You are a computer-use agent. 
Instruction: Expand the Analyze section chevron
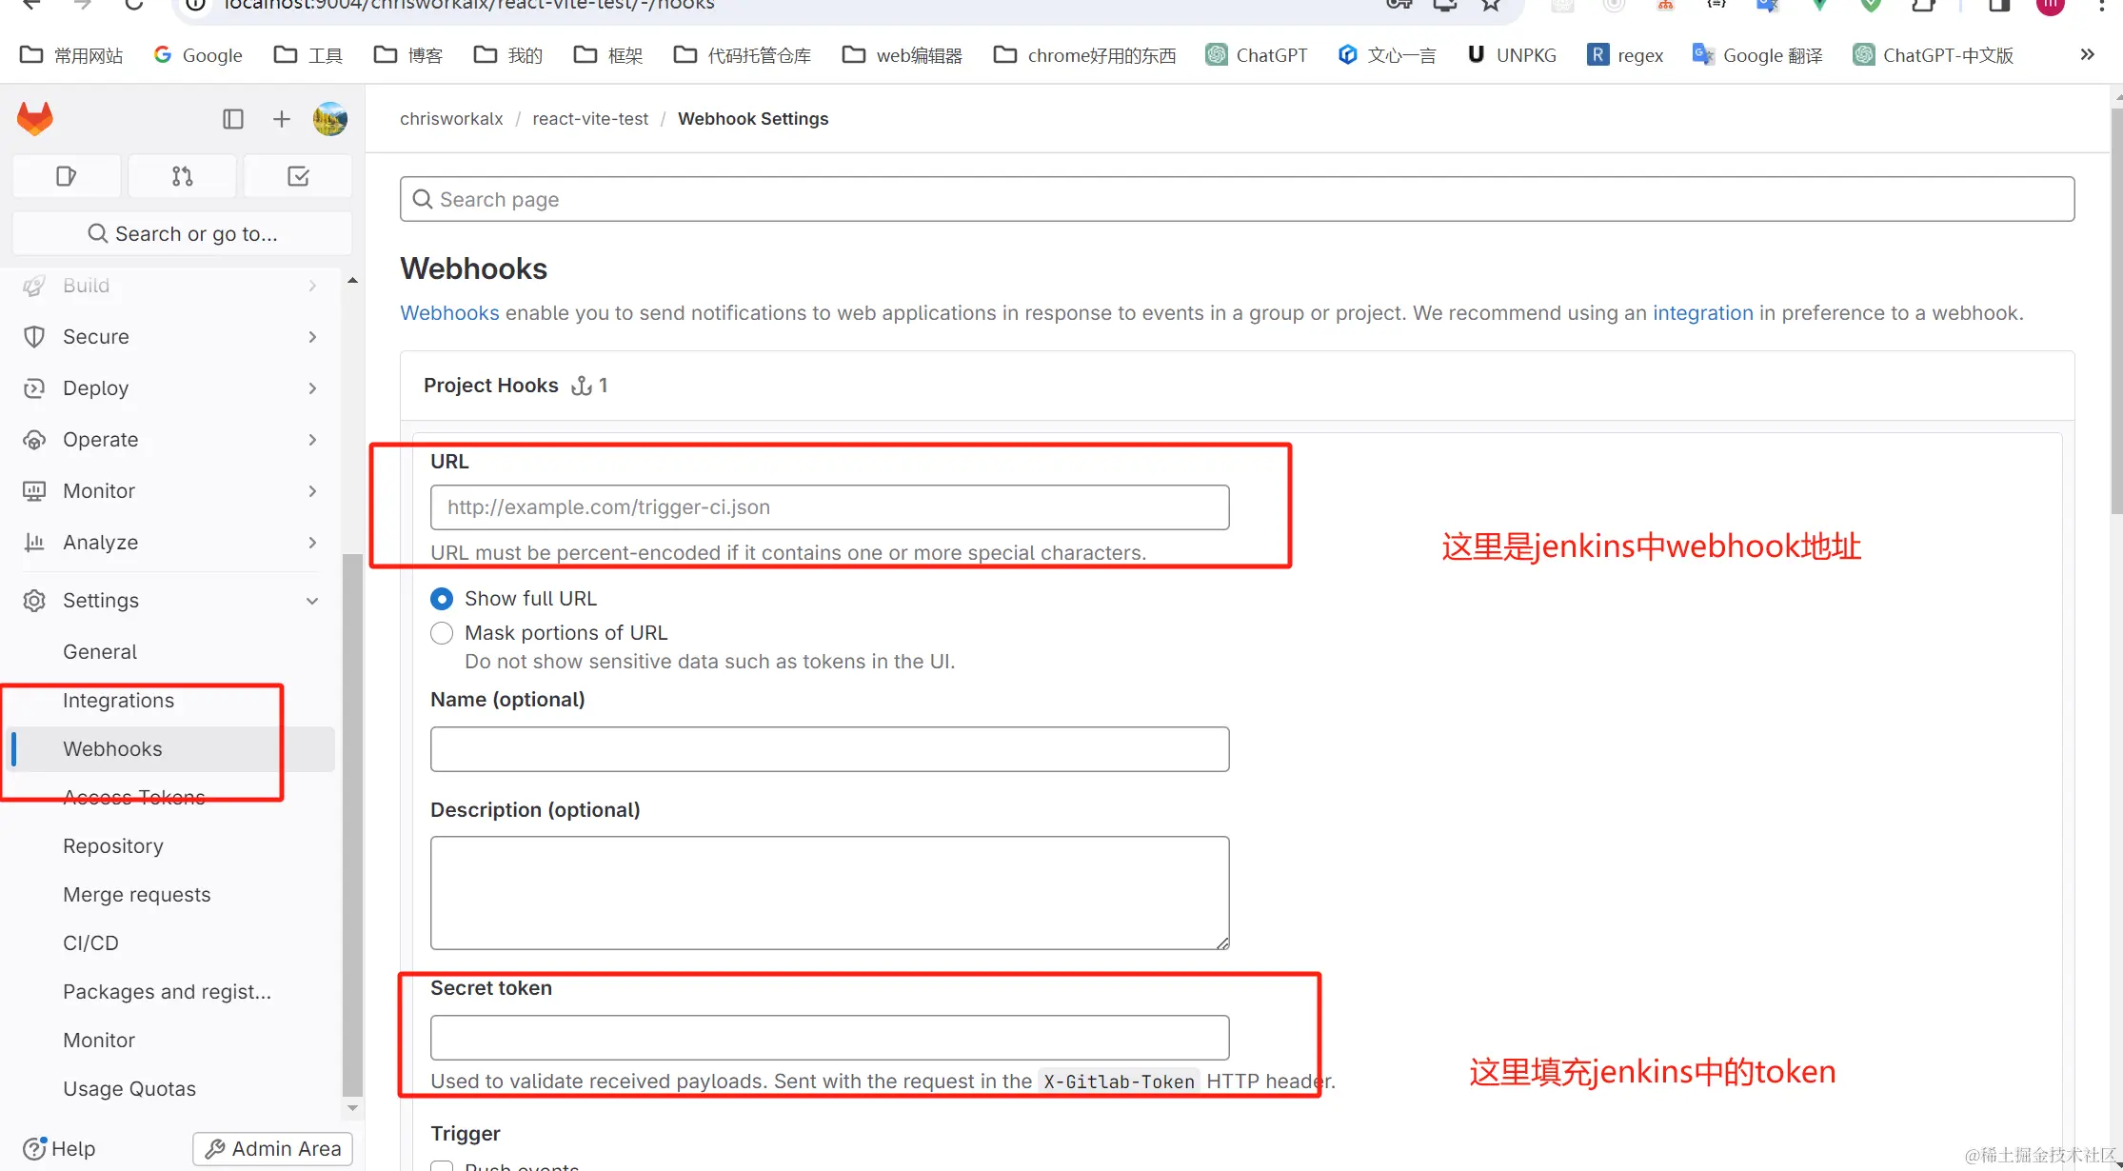click(x=312, y=543)
